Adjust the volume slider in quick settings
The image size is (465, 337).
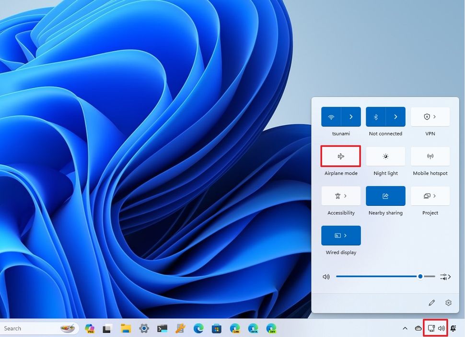(419, 276)
